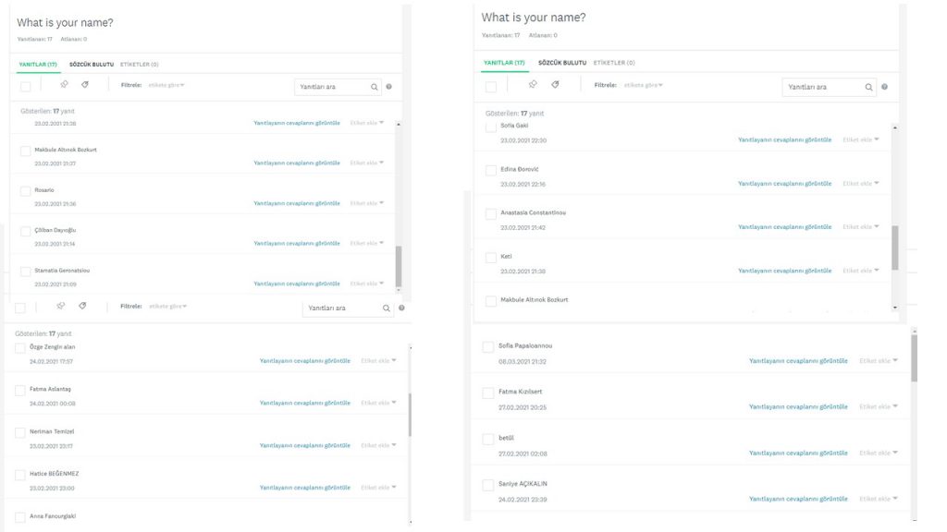Switch to the left panel's SÖZCÜK BULUTU tab
Screen dimensions: 947x532
click(x=92, y=65)
